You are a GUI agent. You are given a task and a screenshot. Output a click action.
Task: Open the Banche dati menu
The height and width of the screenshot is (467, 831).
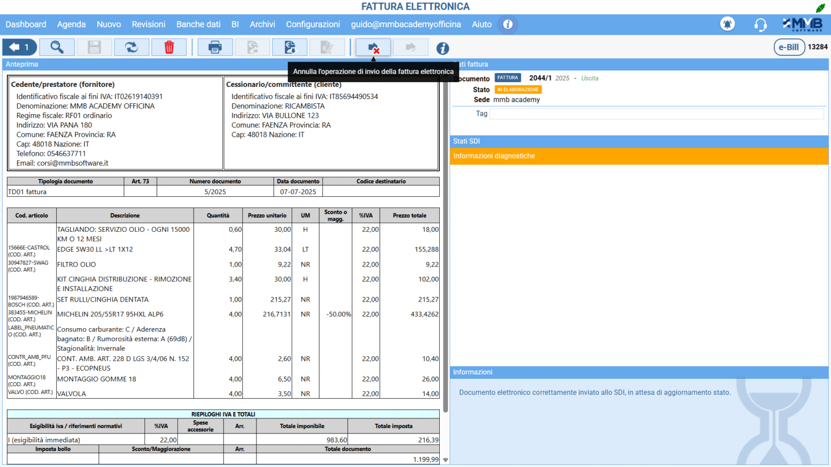(198, 24)
